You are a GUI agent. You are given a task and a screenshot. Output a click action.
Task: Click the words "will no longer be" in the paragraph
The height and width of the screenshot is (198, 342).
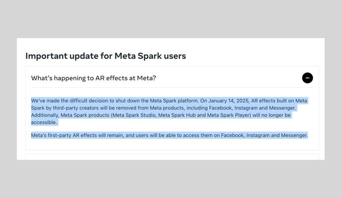click(x=272, y=115)
